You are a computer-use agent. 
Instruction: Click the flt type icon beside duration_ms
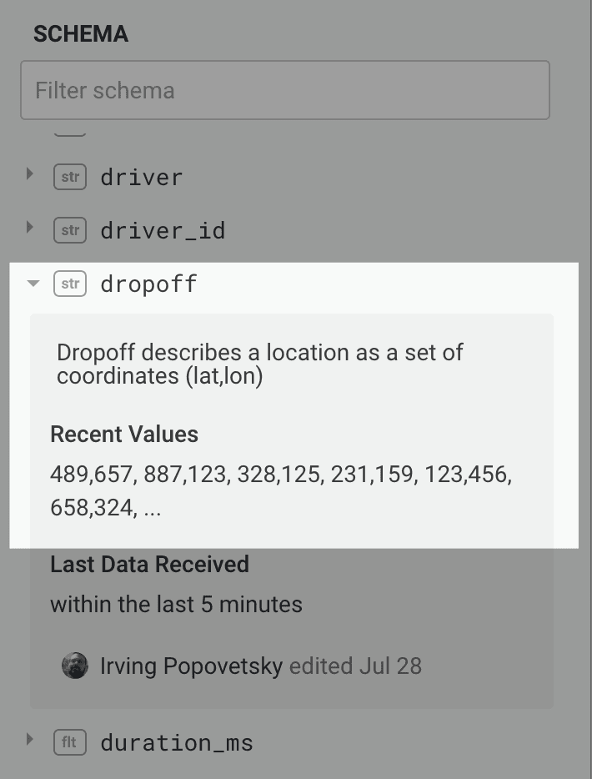(70, 742)
